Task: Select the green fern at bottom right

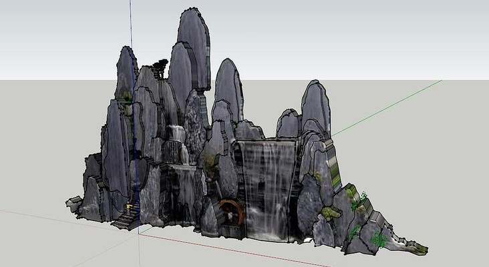Action: (379, 239)
